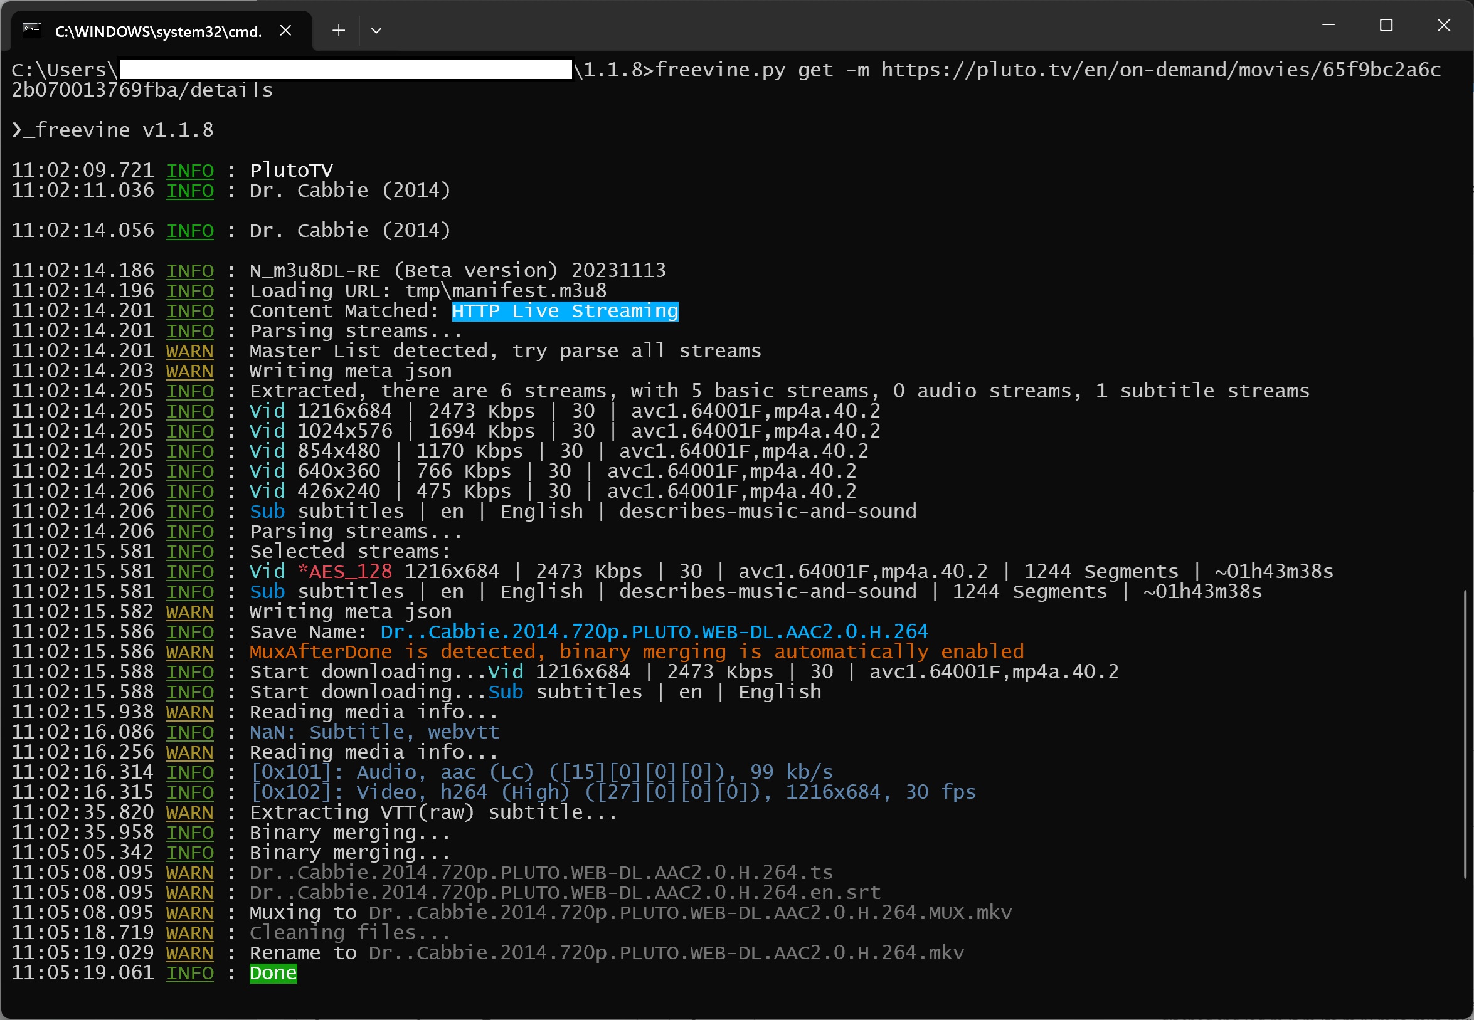Select the C:\WINDOWS\system32\cmd. tab
The height and width of the screenshot is (1020, 1474).
[x=158, y=31]
